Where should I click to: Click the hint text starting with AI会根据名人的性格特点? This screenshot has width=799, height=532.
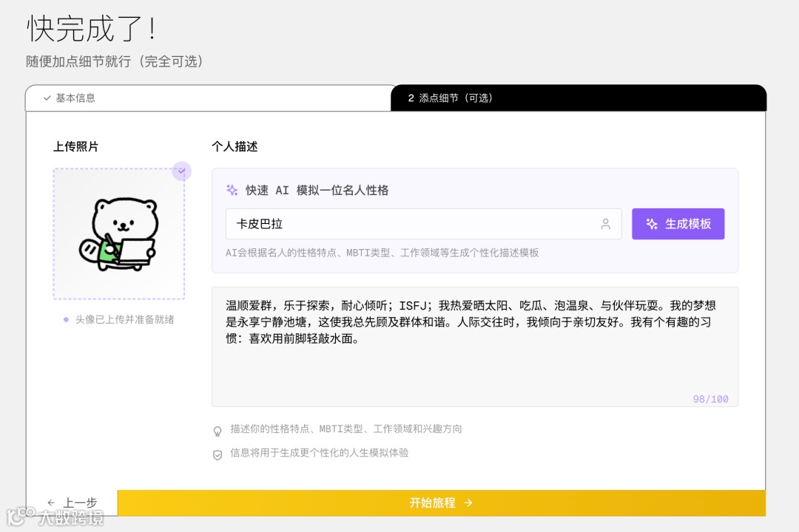point(382,253)
